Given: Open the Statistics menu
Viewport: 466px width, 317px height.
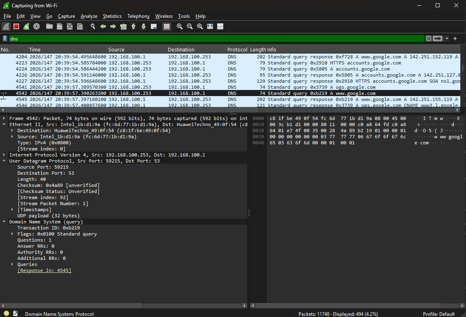Looking at the screenshot, I should [112, 16].
